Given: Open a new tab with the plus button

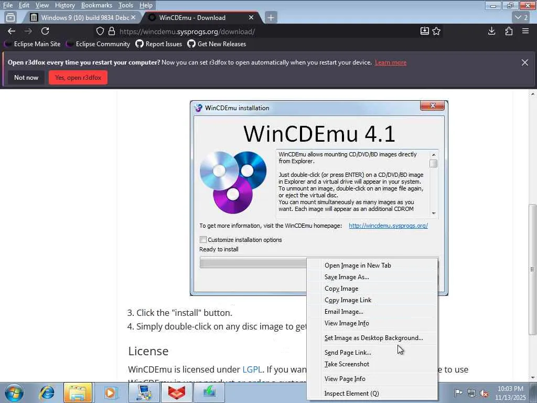Looking at the screenshot, I should point(271,17).
